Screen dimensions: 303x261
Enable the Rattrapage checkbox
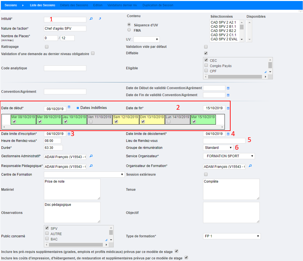click(x=47, y=47)
